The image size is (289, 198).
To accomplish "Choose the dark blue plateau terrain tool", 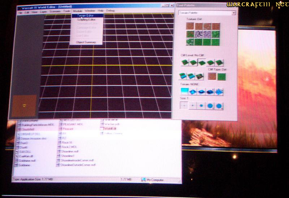I will point(210,92).
